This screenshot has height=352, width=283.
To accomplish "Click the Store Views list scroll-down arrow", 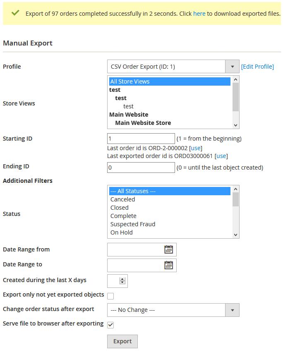I will (x=235, y=125).
